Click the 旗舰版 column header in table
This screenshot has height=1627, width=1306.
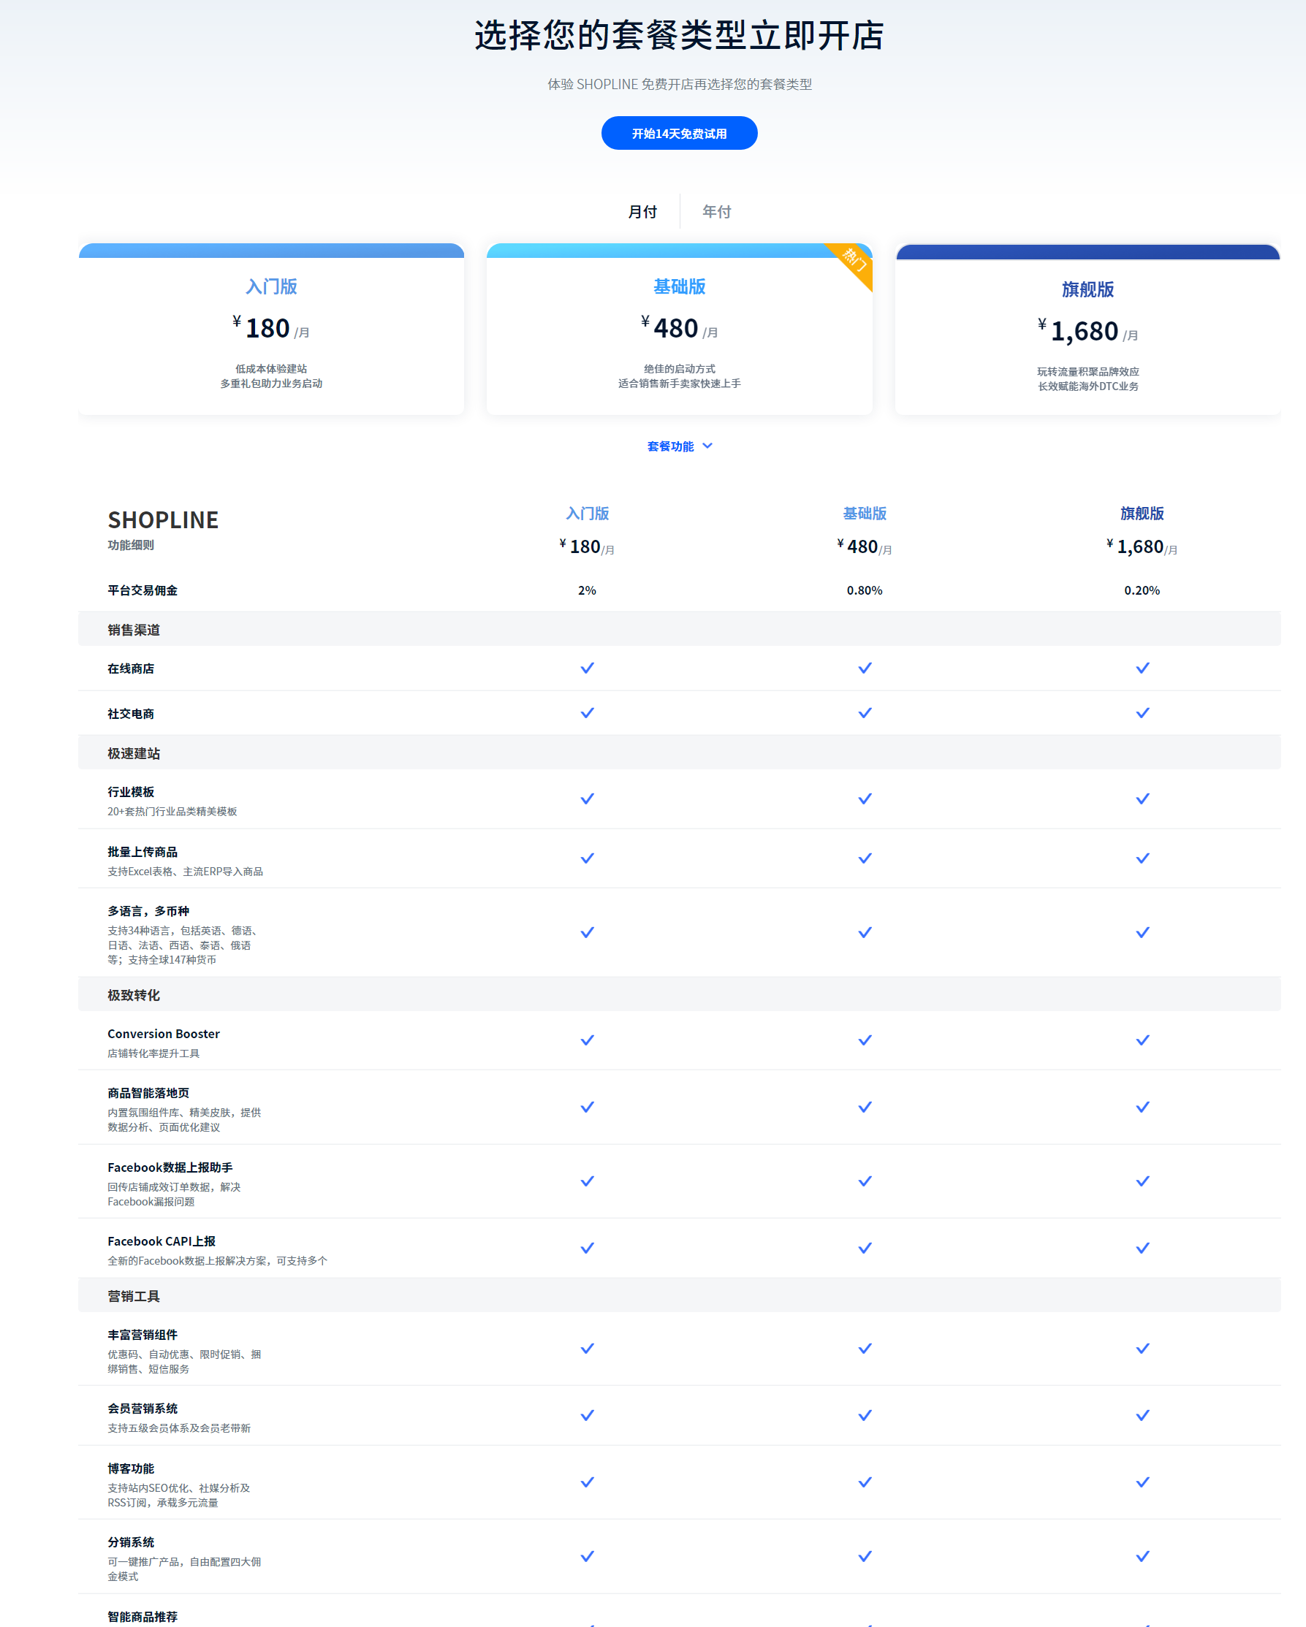pyautogui.click(x=1142, y=514)
